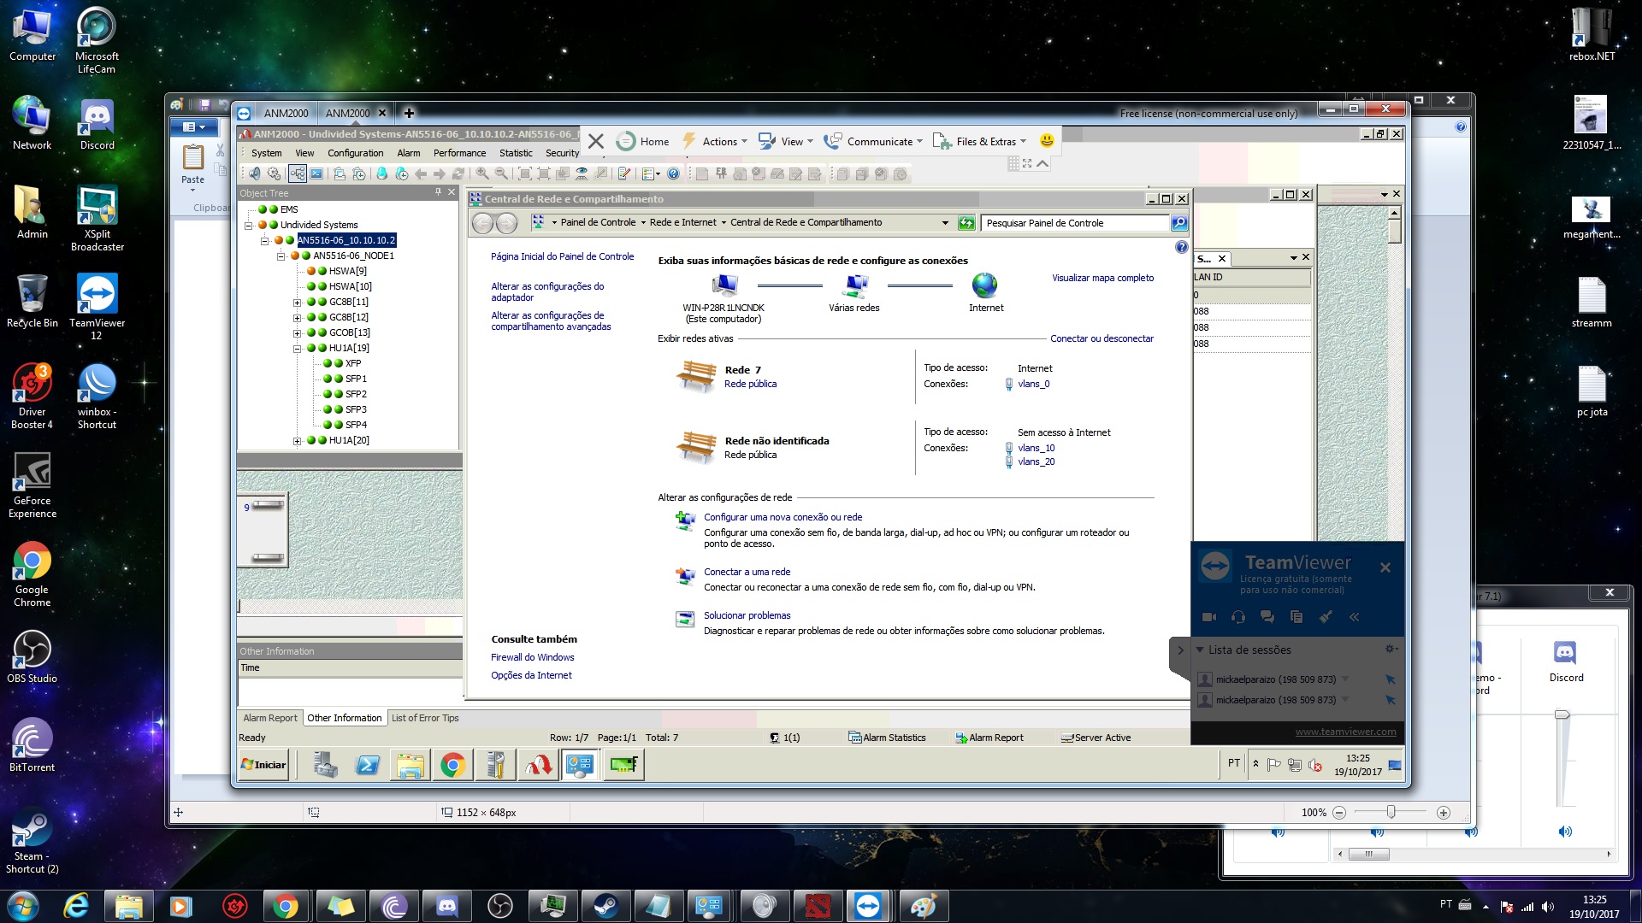The width and height of the screenshot is (1642, 923).
Task: Open the Configuration menu
Action: point(355,153)
